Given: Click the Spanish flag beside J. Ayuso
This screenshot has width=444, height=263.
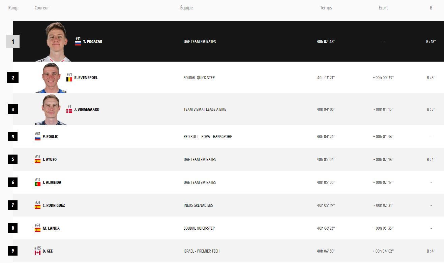Looking at the screenshot, I should pyautogui.click(x=37, y=161).
